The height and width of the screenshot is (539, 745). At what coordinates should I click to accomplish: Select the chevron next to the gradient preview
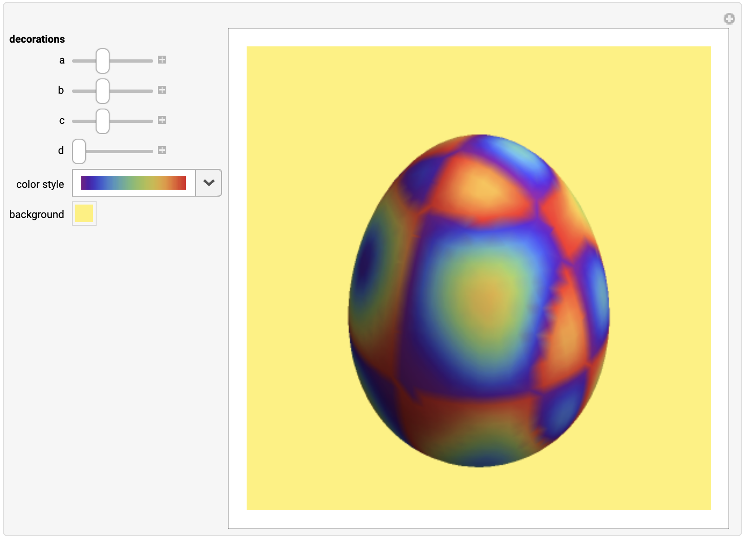tap(208, 183)
